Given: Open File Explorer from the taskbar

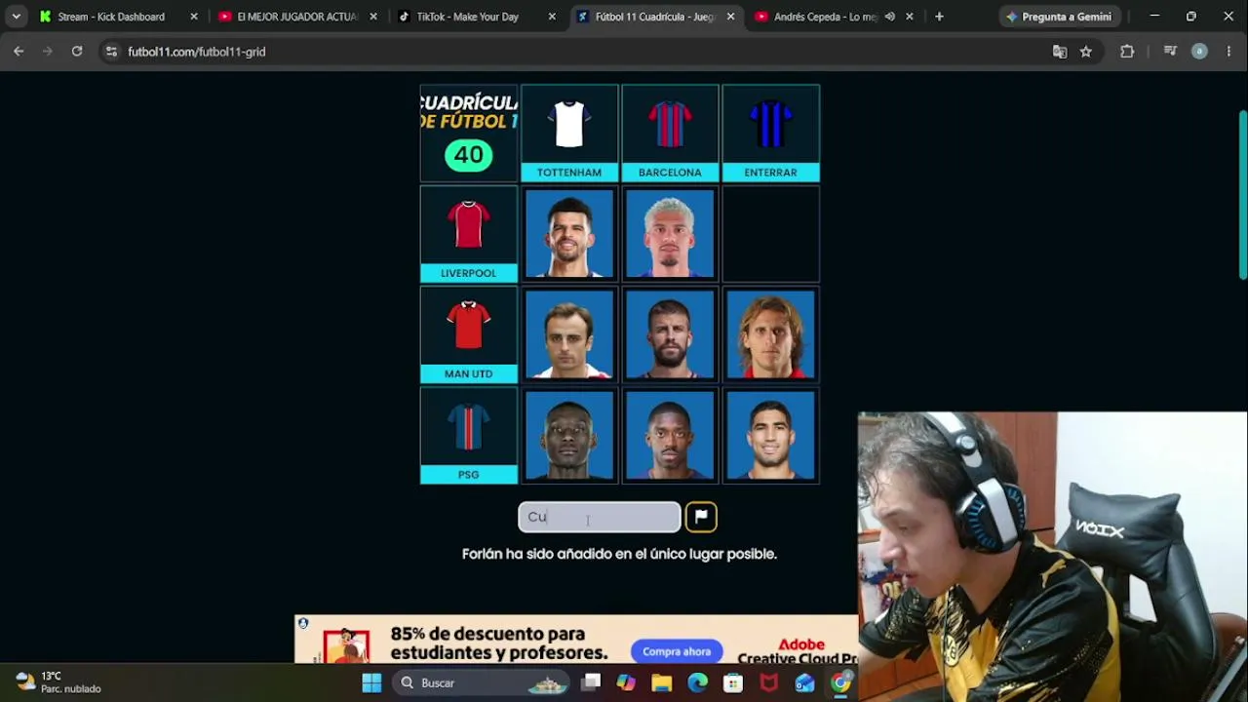Looking at the screenshot, I should tap(662, 683).
